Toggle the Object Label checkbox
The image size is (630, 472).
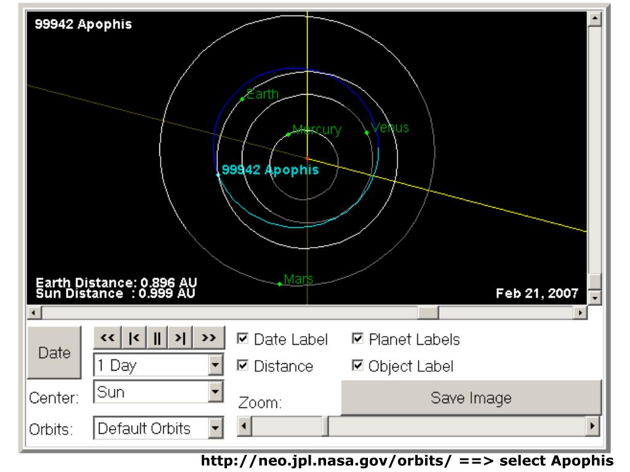point(357,366)
